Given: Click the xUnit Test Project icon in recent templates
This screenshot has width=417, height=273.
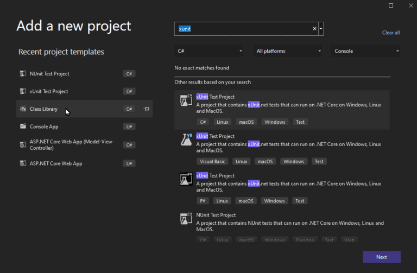Looking at the screenshot, I should (23, 91).
